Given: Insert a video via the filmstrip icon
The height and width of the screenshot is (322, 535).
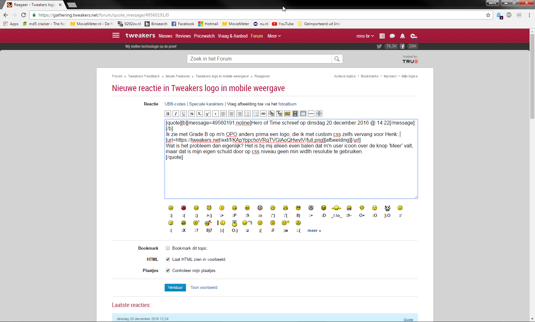Looking at the screenshot, I should pyautogui.click(x=295, y=114).
